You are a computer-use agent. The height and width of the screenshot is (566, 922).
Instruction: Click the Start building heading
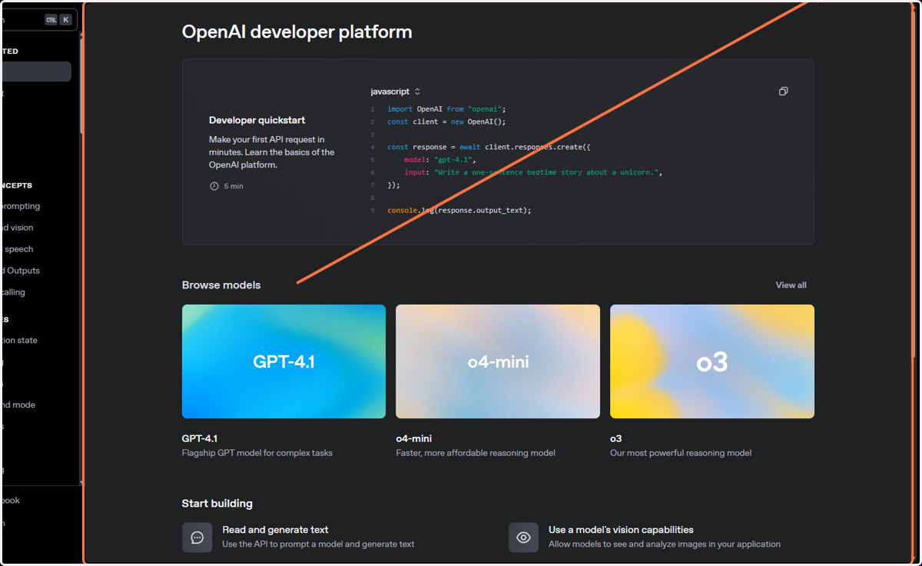[x=217, y=504]
